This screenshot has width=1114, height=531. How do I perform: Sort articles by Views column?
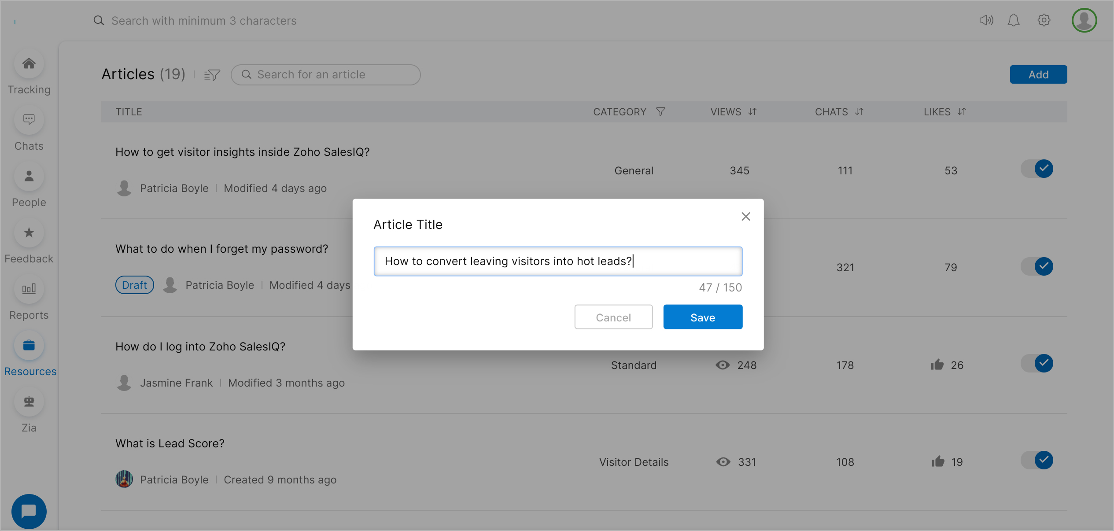click(x=752, y=112)
